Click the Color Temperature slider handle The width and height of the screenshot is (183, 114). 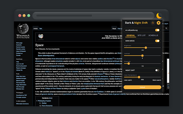pos(139,77)
